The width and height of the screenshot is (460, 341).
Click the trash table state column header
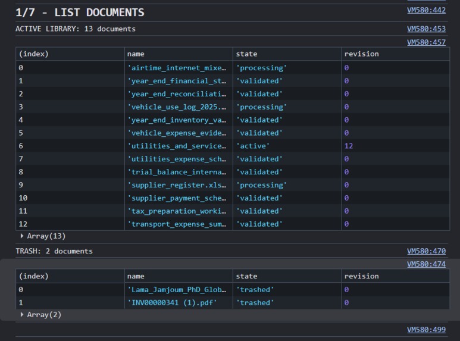287,276
